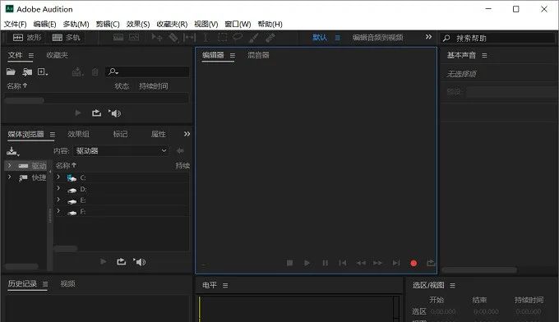Click the Play button in editor transport

point(307,263)
